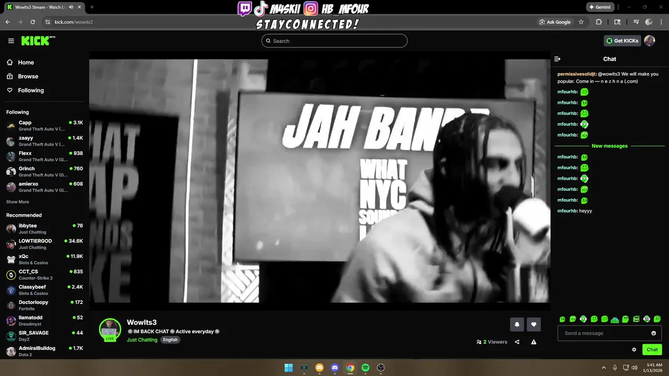
Task: Open Chrome three-dot menu
Action: coord(661,22)
